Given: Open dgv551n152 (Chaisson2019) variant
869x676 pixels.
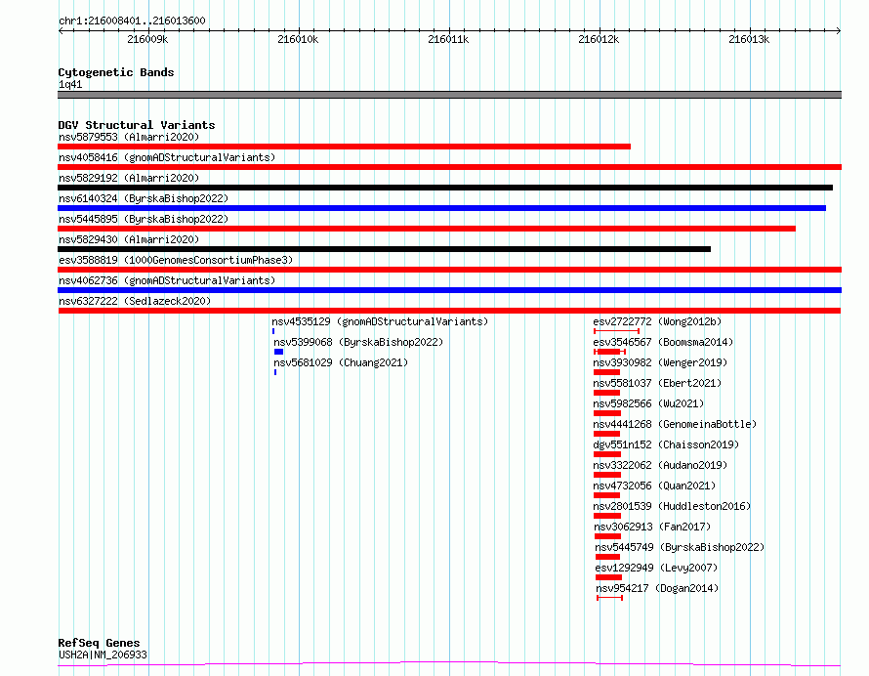Looking at the screenshot, I should click(x=666, y=444).
